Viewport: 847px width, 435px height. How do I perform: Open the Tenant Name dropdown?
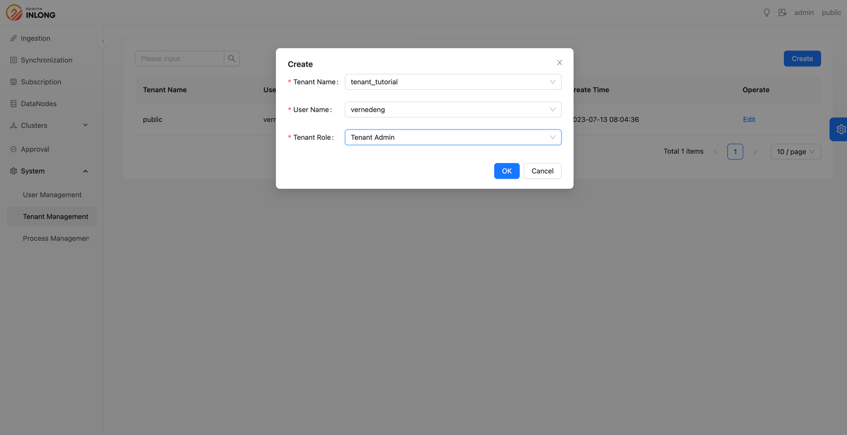point(453,82)
